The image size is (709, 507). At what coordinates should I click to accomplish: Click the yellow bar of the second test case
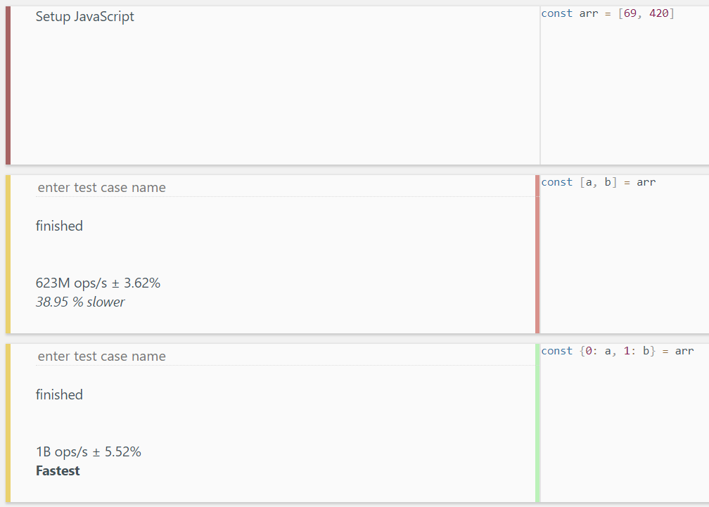8,423
